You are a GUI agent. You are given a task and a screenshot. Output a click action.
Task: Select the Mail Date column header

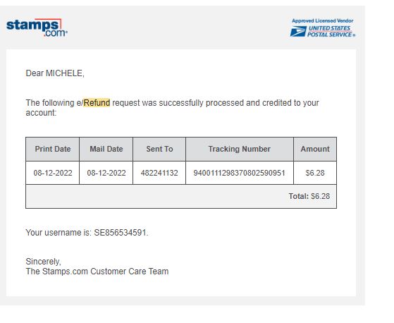106,149
